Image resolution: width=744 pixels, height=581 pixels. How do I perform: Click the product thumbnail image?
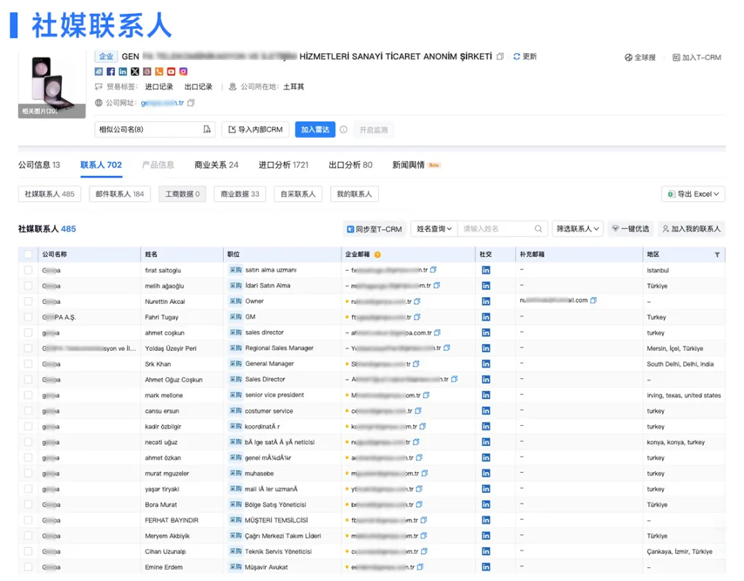(52, 84)
